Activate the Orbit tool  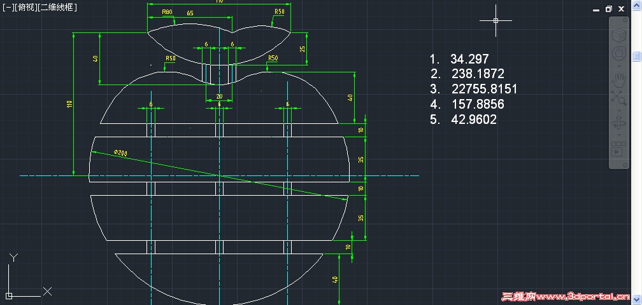point(618,123)
